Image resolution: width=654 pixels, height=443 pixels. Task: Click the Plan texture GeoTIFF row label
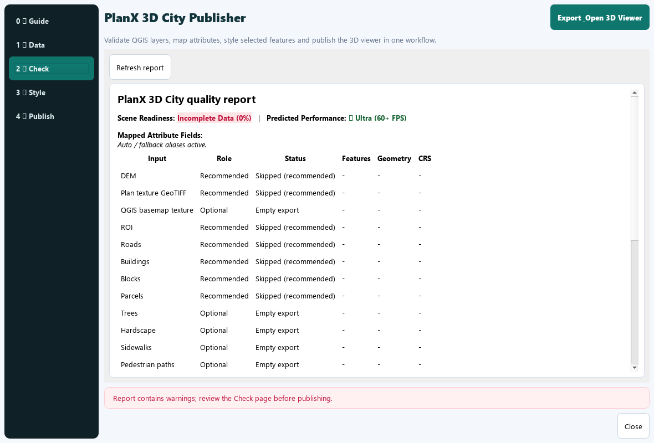[x=154, y=193]
